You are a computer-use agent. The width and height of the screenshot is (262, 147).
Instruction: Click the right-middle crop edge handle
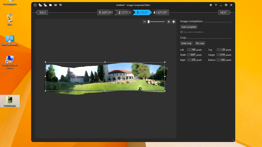[x=165, y=77]
